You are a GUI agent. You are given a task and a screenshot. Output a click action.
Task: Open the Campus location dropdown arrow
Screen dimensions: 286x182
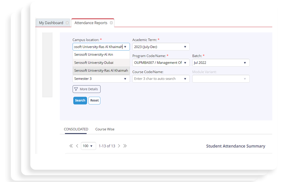point(125,47)
